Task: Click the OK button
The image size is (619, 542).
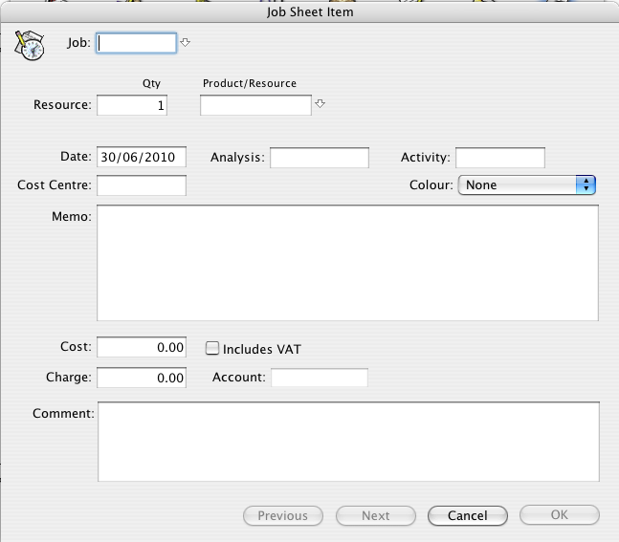Action: coord(560,515)
